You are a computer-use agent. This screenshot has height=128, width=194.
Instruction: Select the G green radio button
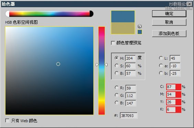tap(116, 95)
